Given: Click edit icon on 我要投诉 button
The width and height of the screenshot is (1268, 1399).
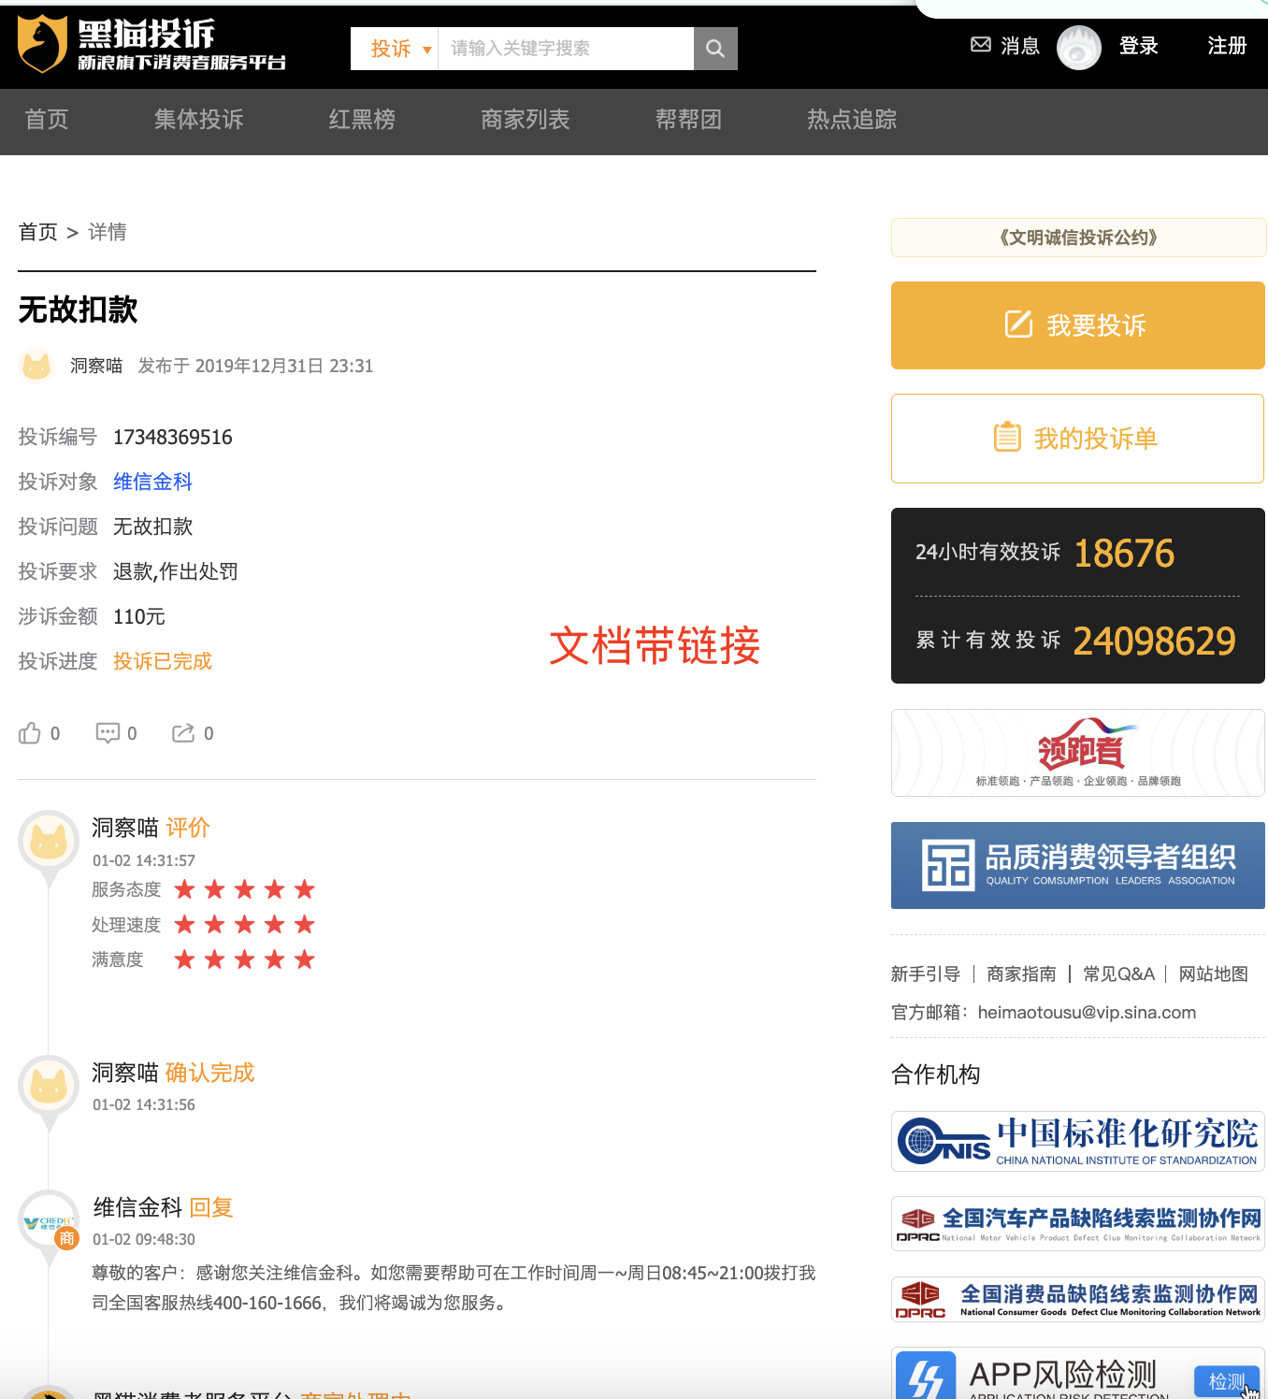Looking at the screenshot, I should tap(1018, 324).
